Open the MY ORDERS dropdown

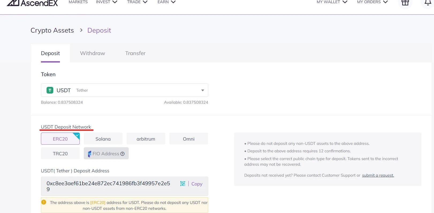(x=372, y=2)
